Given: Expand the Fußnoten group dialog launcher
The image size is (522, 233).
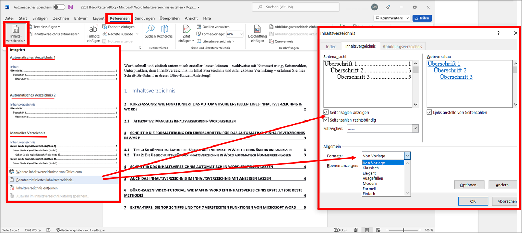Looking at the screenshot, I should 140,48.
